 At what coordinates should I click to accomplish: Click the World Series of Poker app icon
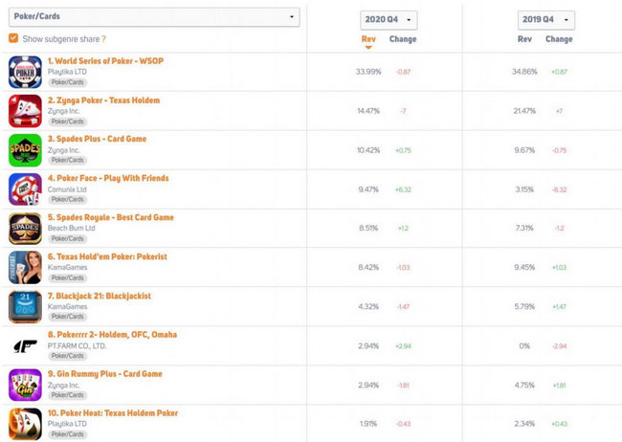point(25,72)
